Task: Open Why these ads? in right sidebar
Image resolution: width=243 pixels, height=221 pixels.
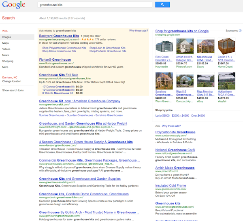Action: click(171, 126)
